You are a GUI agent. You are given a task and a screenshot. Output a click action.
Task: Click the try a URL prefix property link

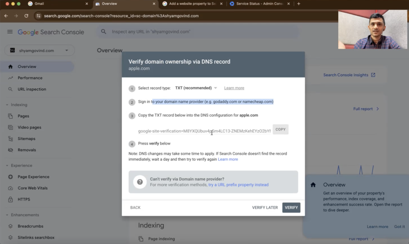[x=238, y=185]
